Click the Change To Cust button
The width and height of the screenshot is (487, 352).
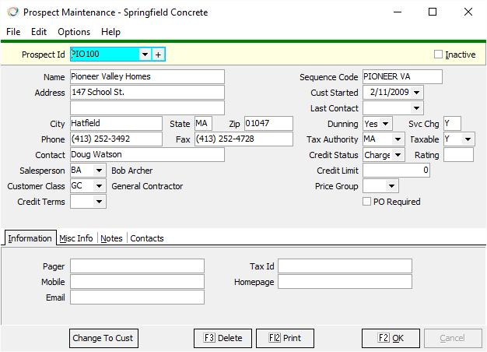point(103,338)
